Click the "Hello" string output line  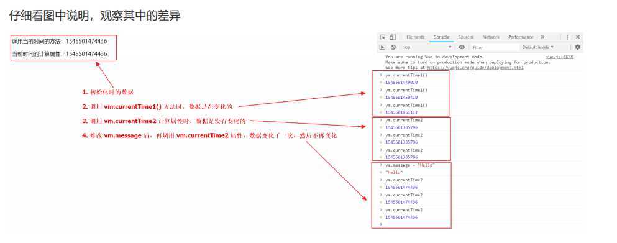pyautogui.click(x=394, y=173)
